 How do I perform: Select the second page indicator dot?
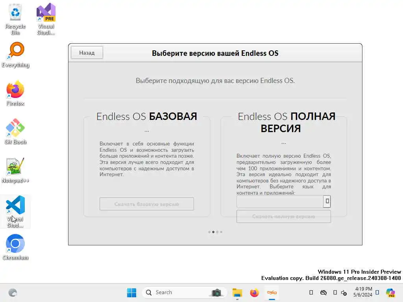click(x=213, y=232)
